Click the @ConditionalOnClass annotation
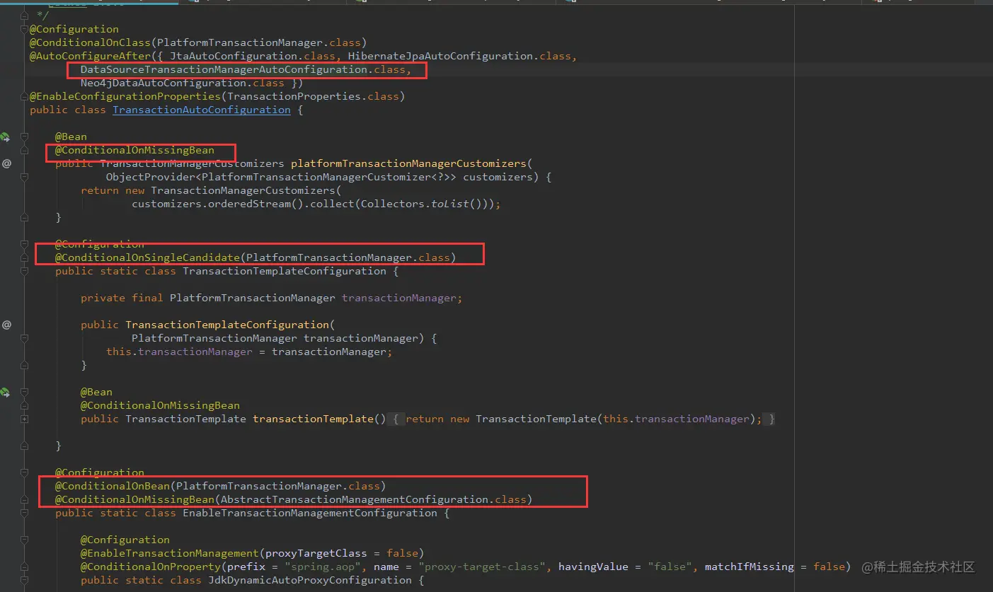 pyautogui.click(x=91, y=42)
